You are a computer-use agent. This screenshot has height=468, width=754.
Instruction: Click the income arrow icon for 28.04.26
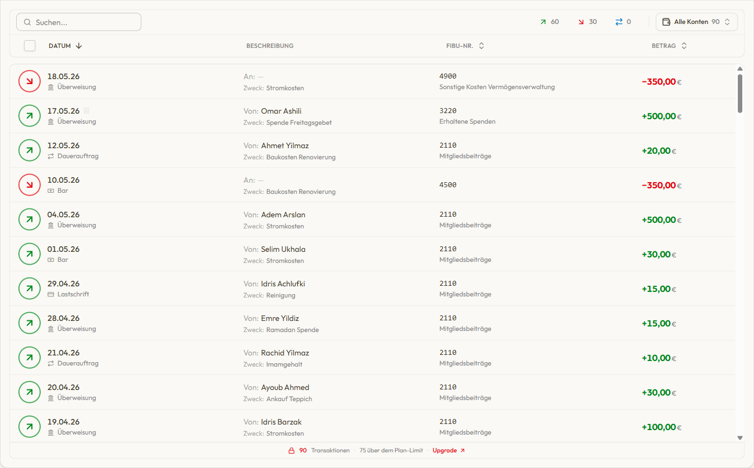pyautogui.click(x=30, y=323)
